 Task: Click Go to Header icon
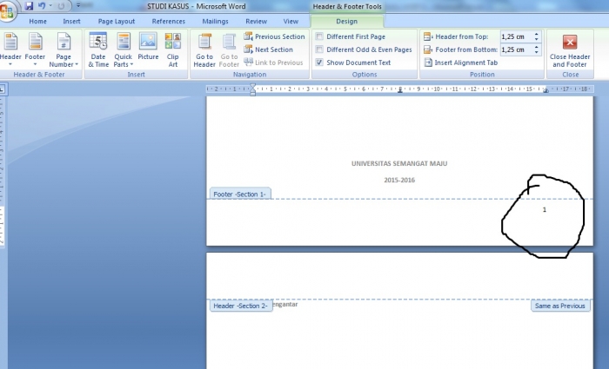pos(204,49)
